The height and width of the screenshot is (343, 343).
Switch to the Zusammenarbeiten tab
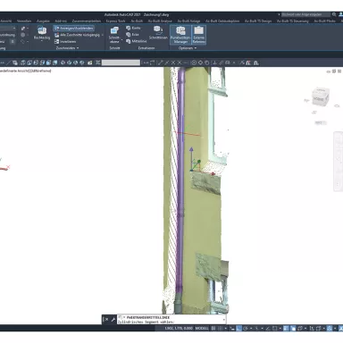click(x=87, y=21)
